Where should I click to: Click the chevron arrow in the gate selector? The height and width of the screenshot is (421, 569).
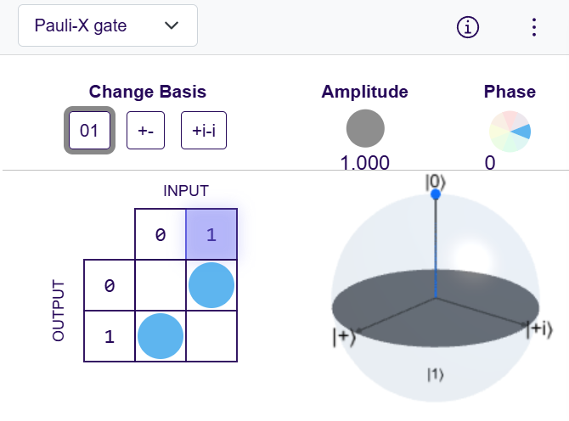(172, 25)
